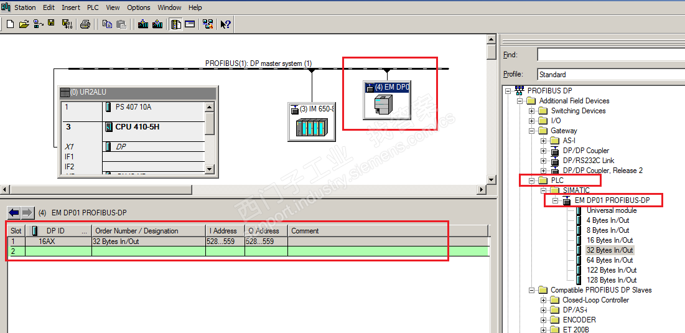Collapse the PROFIBUS DP tree root

click(x=508, y=91)
